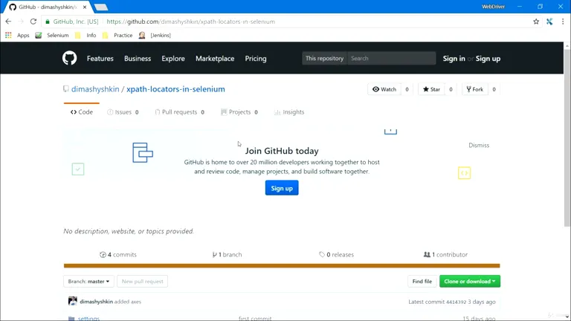Open latest commit hash 4414392
The height and width of the screenshot is (321, 571).
(x=456, y=302)
